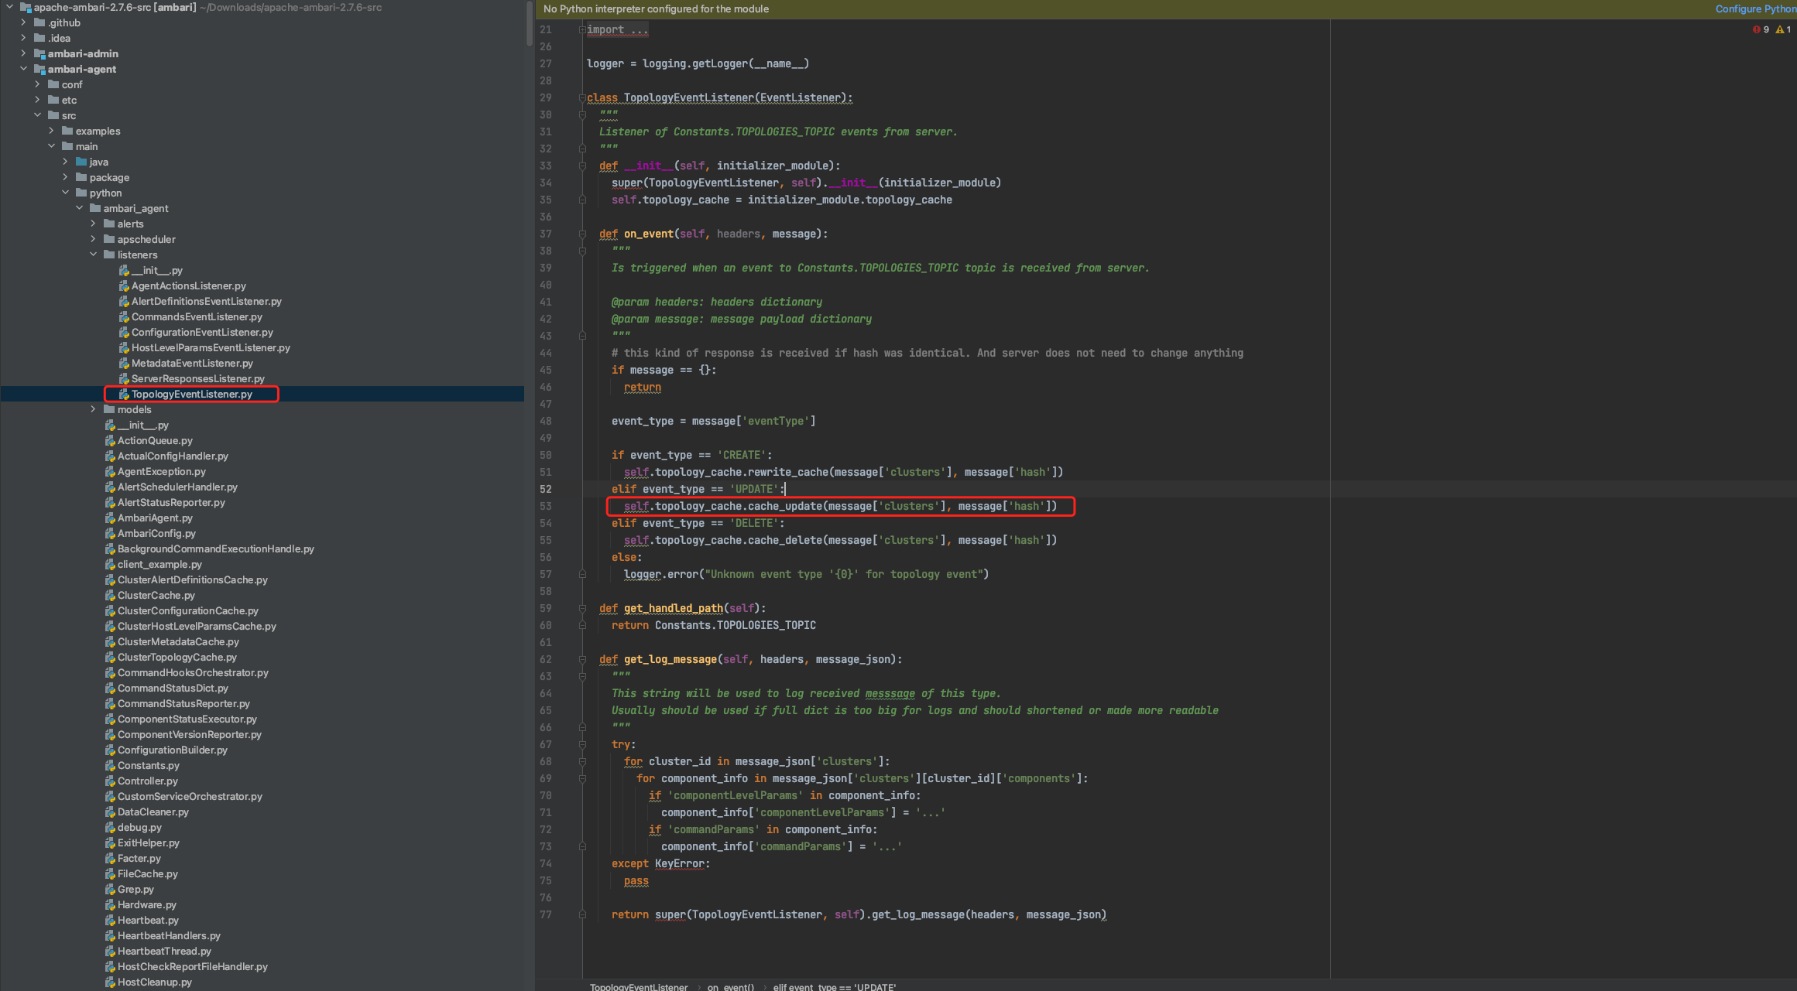The image size is (1797, 991).
Task: Click the MetadataEventListener.py file icon
Action: 124,364
